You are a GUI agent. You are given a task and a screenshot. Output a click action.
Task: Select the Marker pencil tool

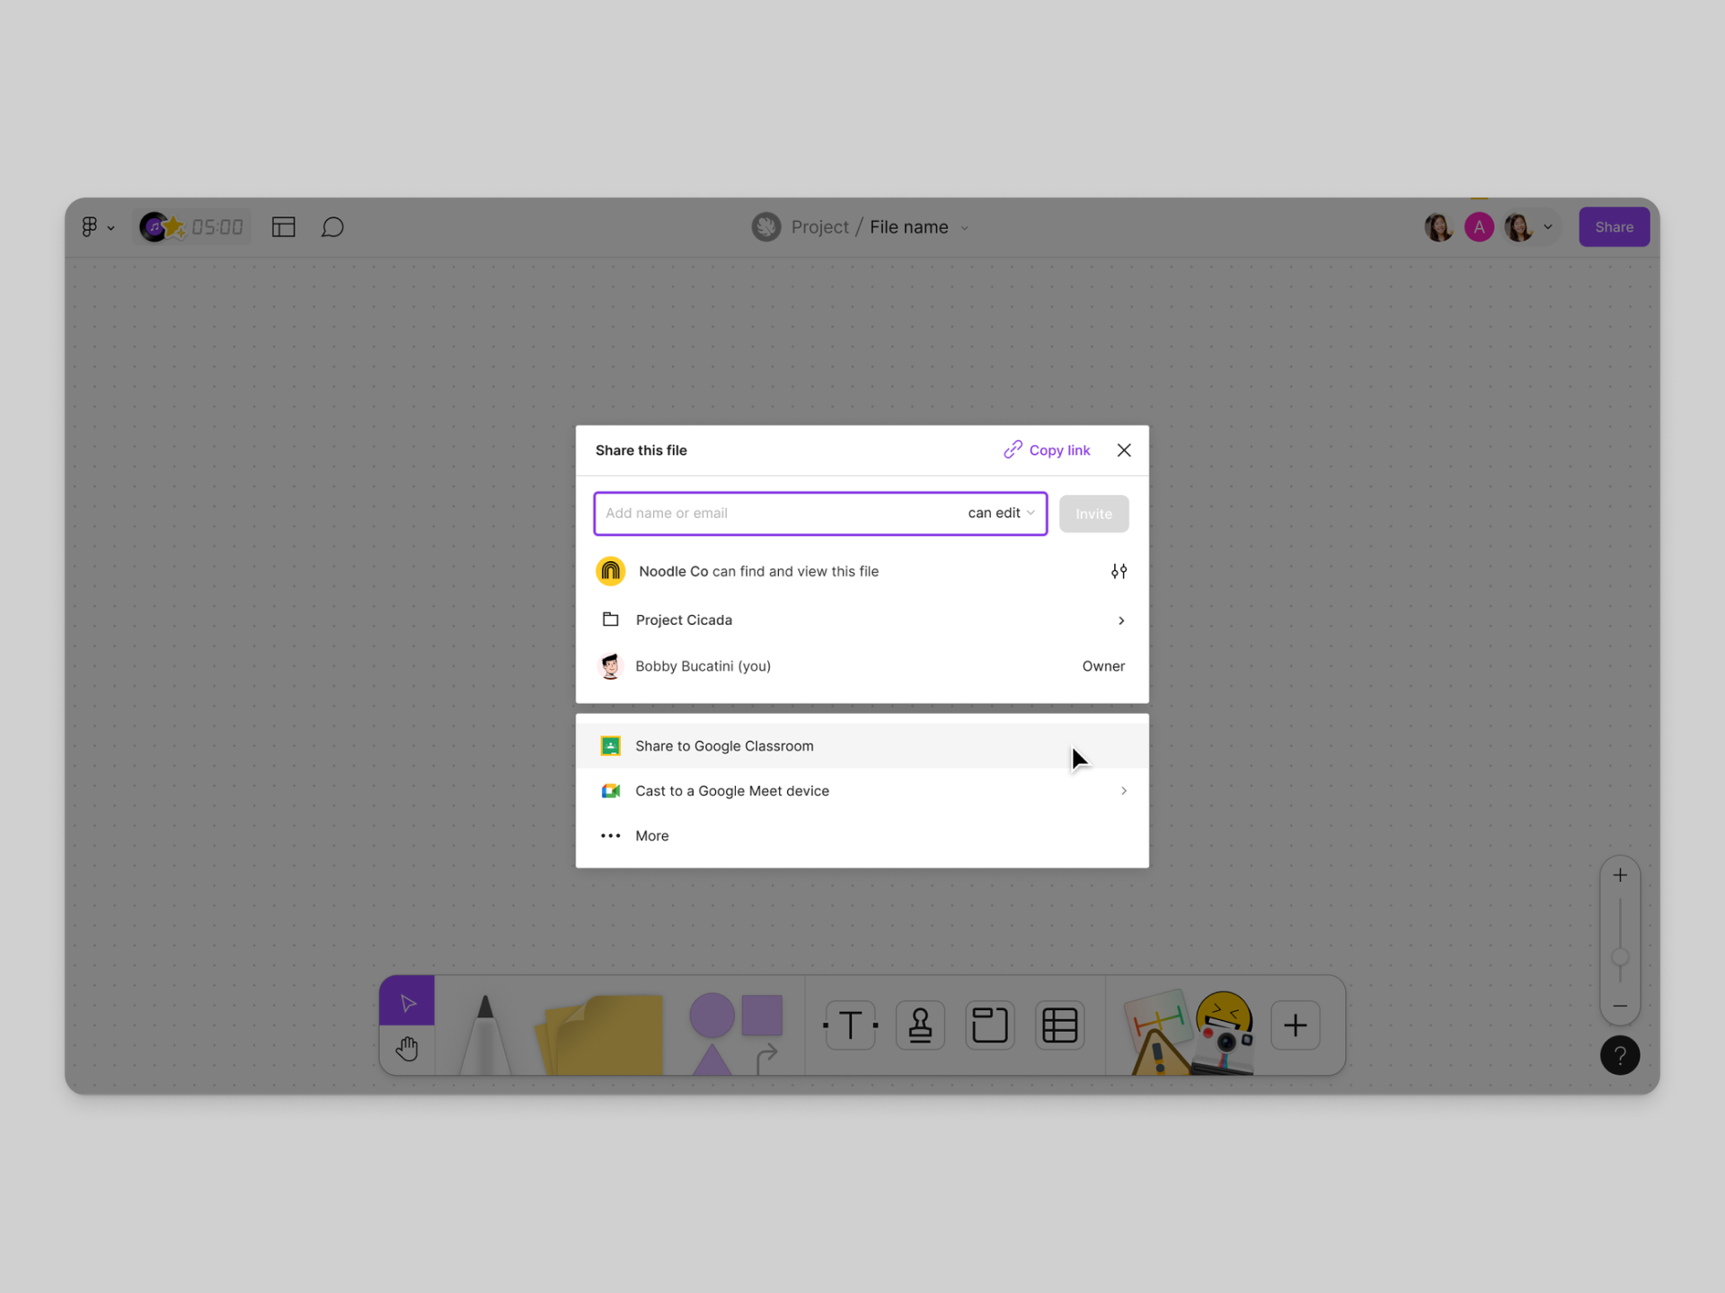coord(485,1033)
